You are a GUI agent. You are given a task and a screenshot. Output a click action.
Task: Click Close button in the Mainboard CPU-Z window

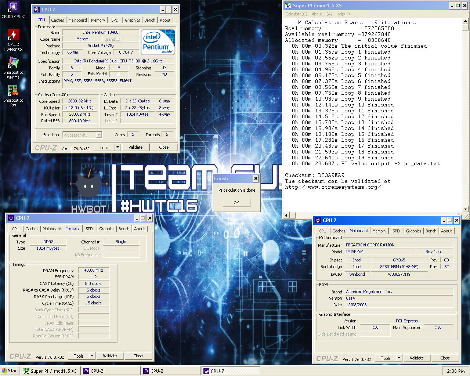click(x=445, y=358)
